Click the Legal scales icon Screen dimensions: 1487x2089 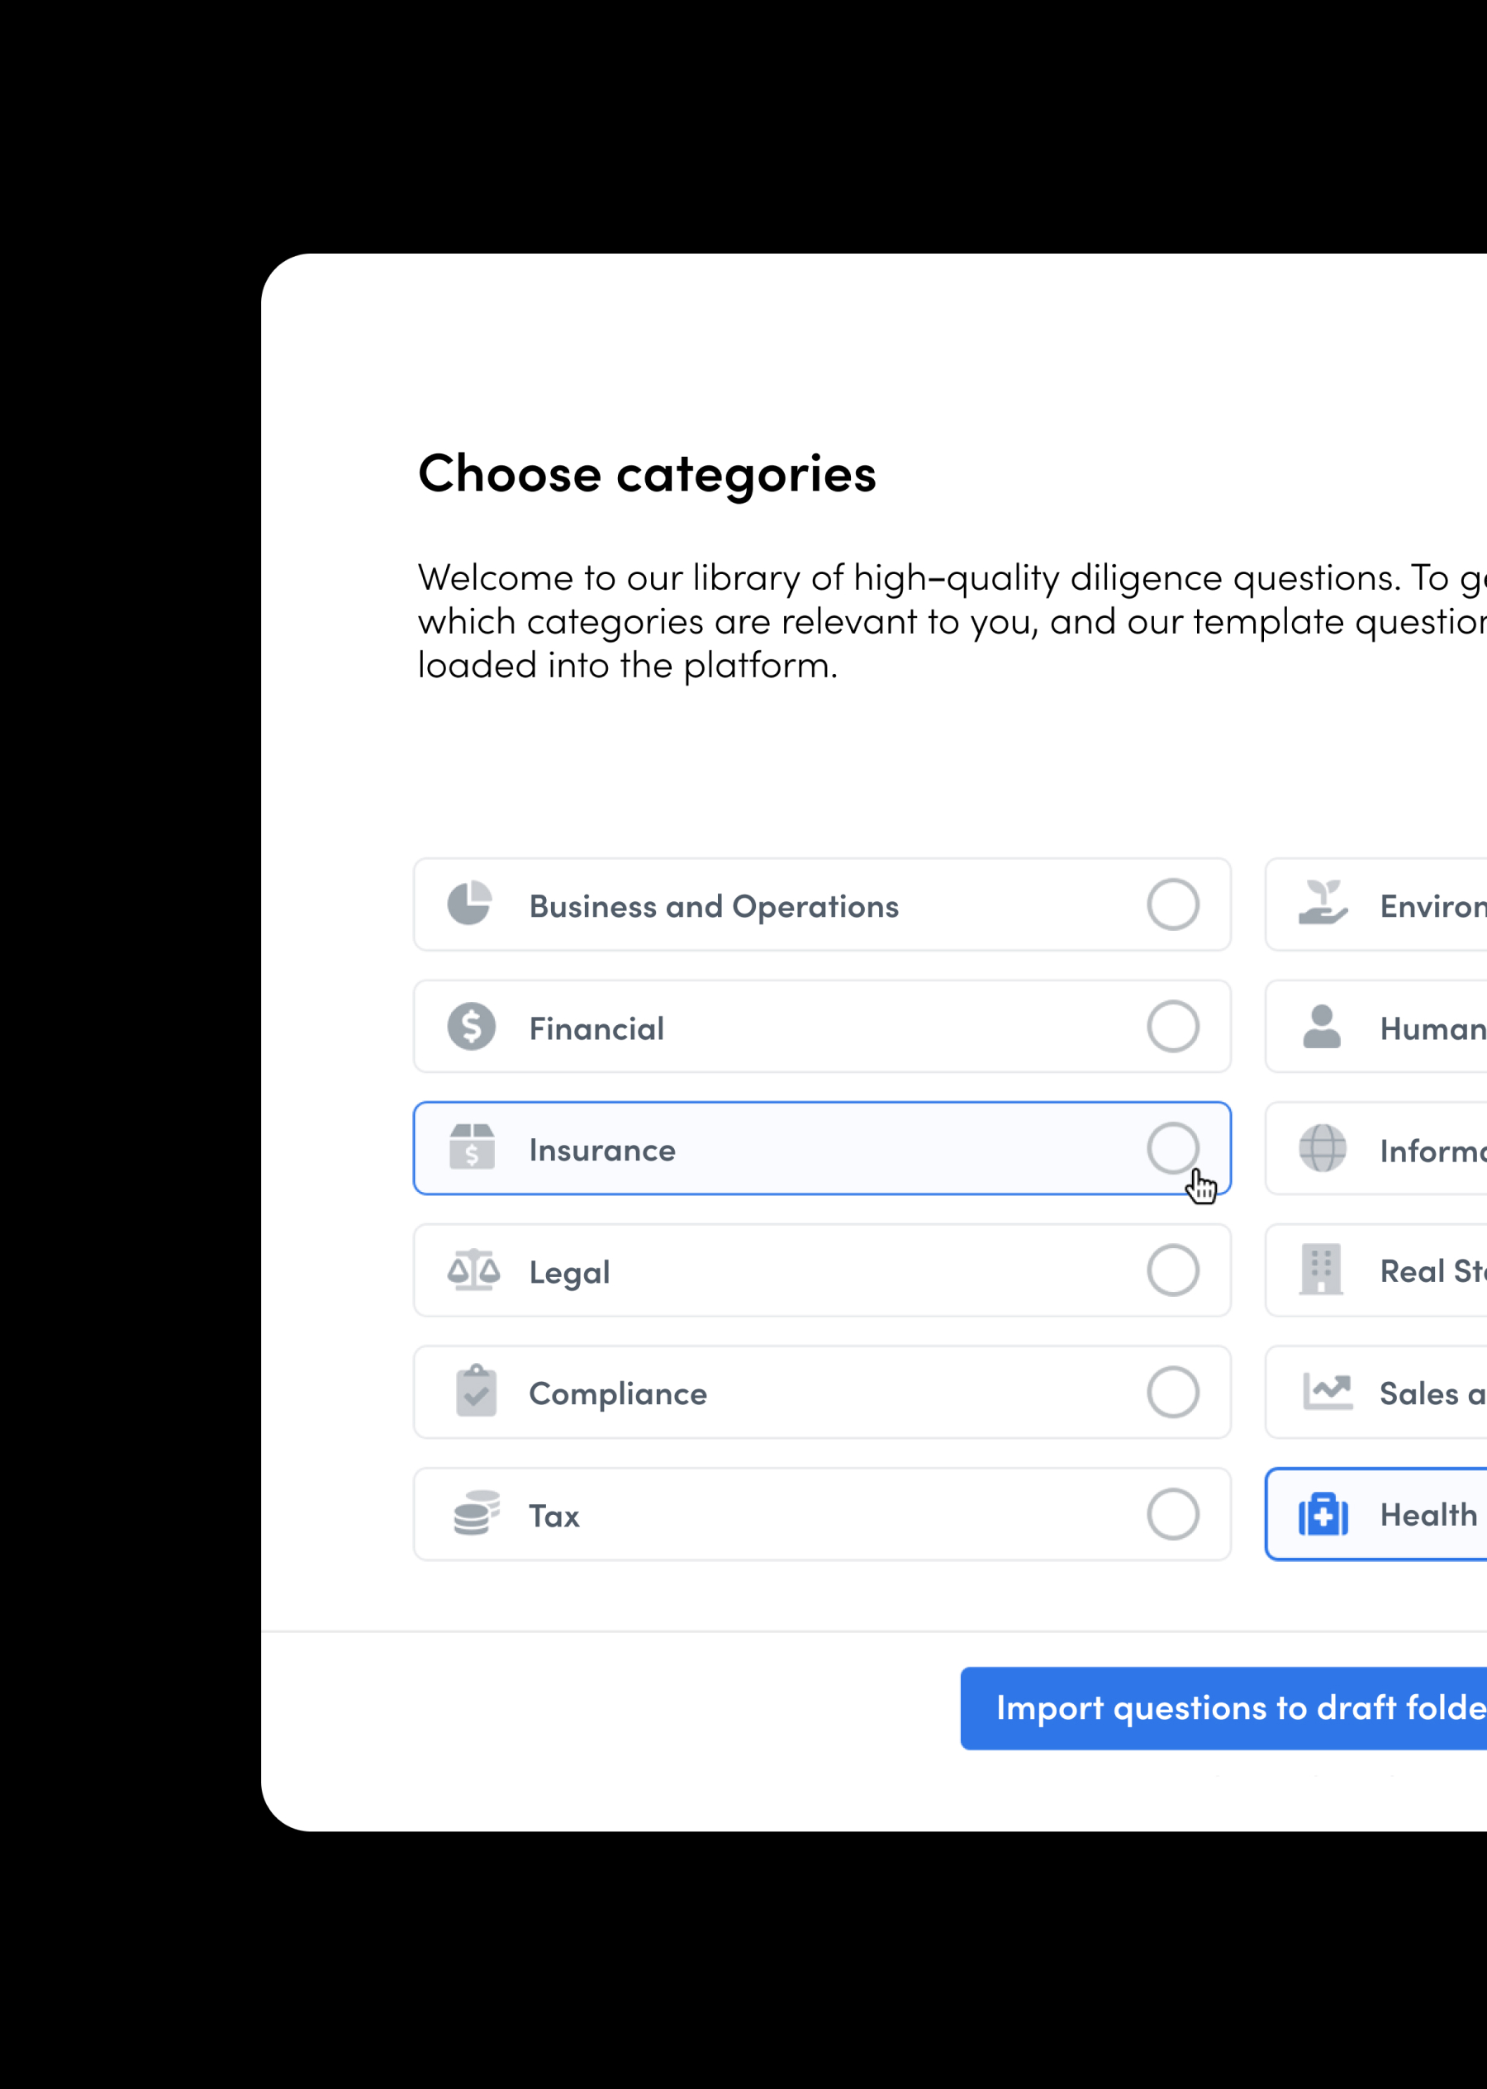473,1270
